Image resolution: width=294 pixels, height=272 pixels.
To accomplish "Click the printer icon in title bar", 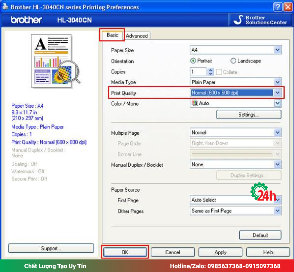I will coord(5,7).
